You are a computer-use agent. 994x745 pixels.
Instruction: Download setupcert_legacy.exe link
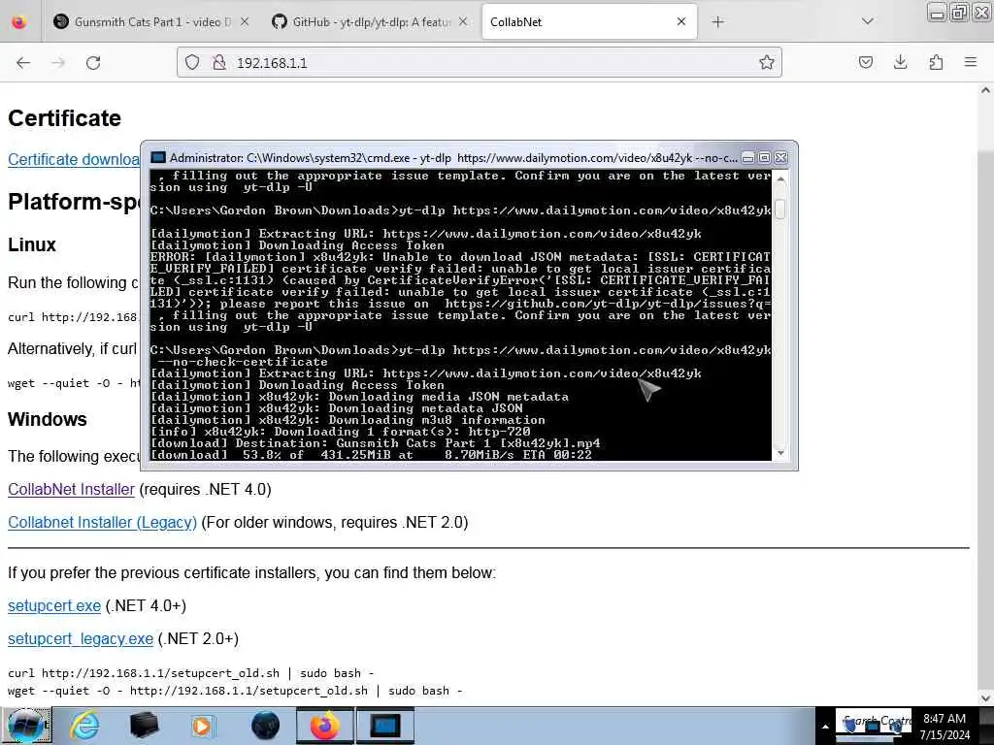[81, 639]
